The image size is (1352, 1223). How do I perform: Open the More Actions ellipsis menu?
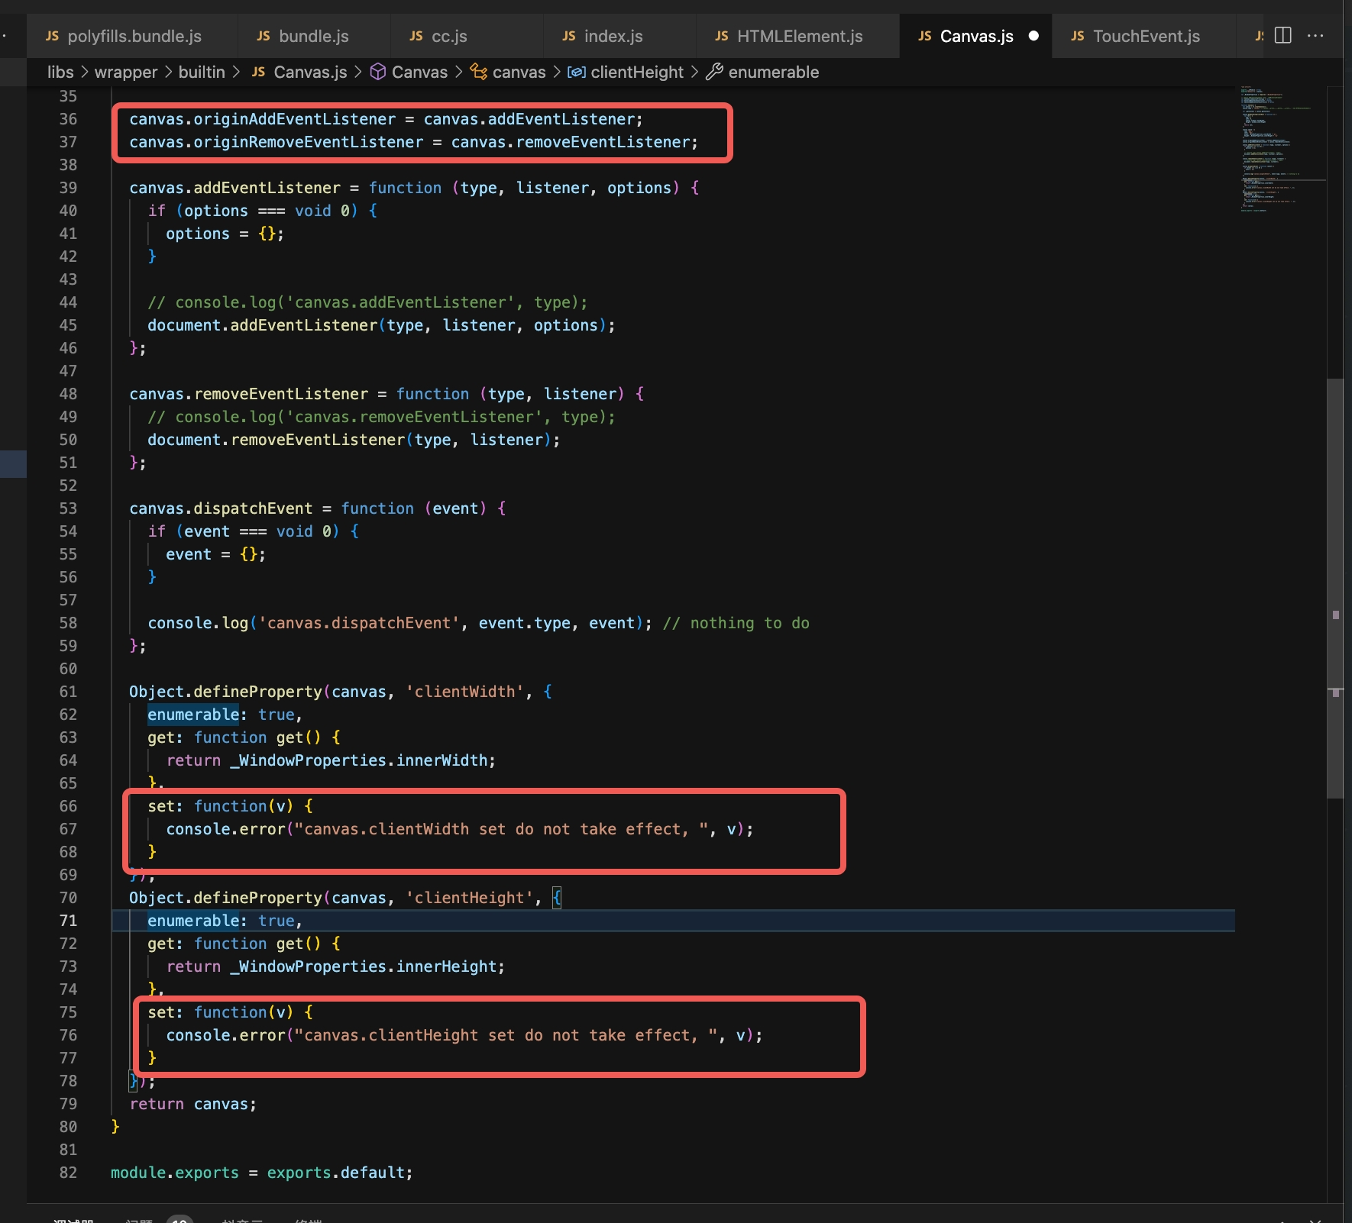point(1315,36)
